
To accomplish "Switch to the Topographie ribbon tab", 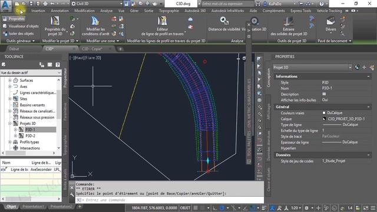I will [169, 11].
